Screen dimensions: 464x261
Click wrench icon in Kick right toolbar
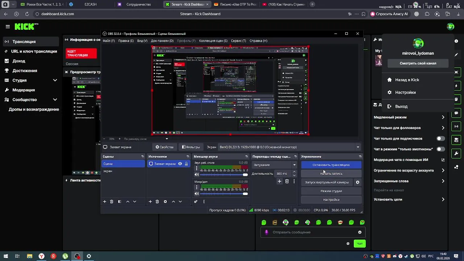pyautogui.click(x=456, y=153)
